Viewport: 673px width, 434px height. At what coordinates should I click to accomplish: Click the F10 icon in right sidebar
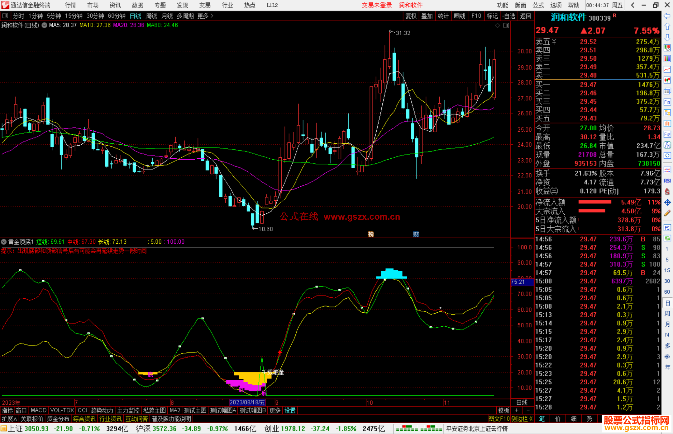click(x=667, y=102)
